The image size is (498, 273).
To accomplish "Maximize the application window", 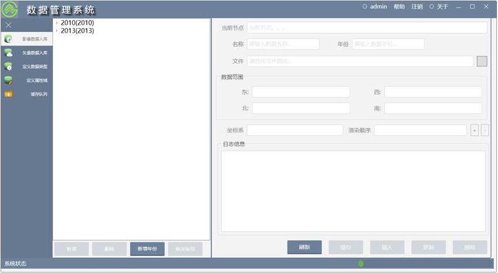I will (x=473, y=6).
